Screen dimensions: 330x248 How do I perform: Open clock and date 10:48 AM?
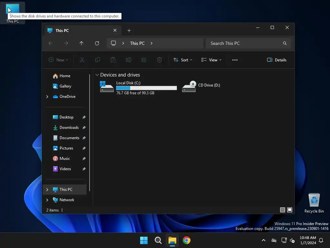(308, 240)
